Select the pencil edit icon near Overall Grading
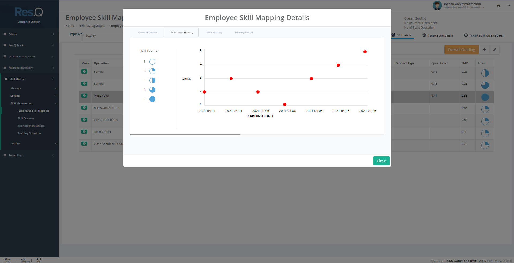This screenshot has width=514, height=263. point(494,50)
